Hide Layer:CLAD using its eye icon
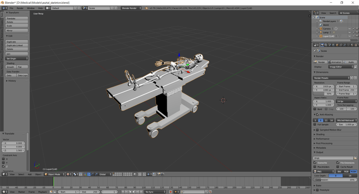The image size is (359, 194). pyautogui.click(x=349, y=36)
